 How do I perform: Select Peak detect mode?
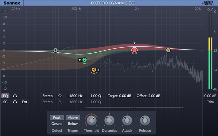tap(57, 118)
